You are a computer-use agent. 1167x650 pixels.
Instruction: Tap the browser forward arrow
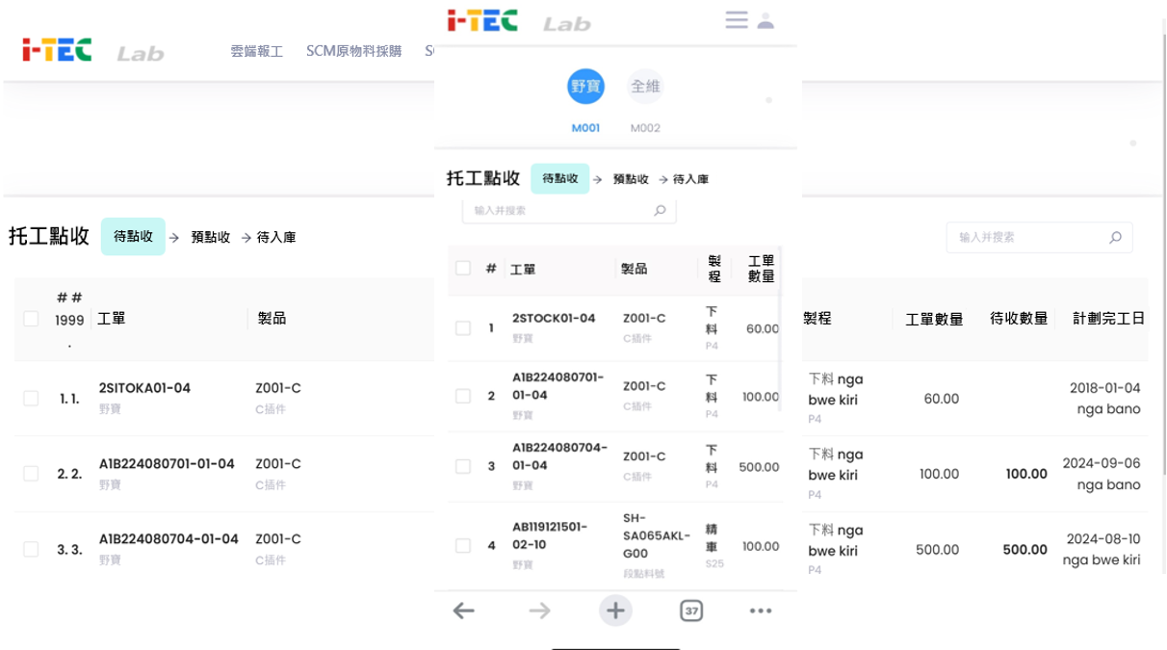coord(539,611)
